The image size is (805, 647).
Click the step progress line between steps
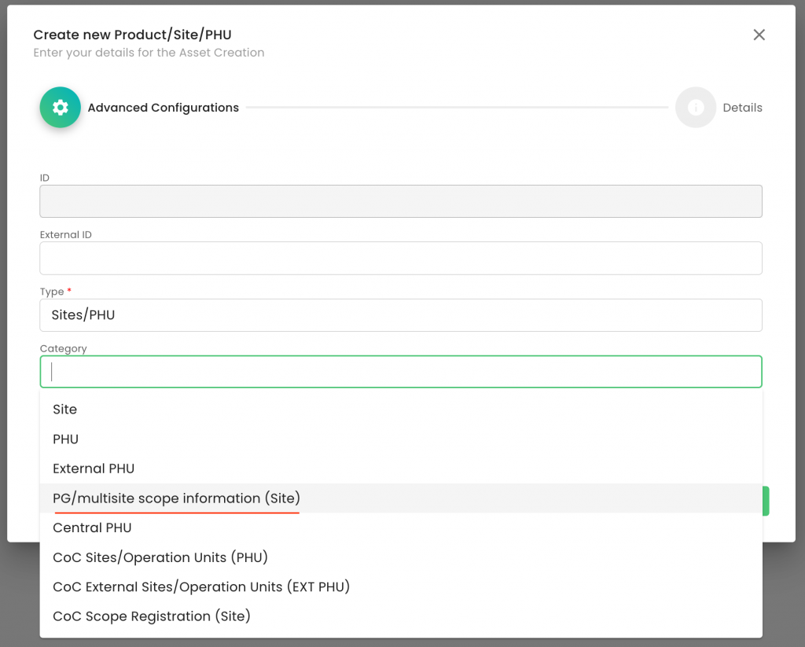click(x=456, y=108)
